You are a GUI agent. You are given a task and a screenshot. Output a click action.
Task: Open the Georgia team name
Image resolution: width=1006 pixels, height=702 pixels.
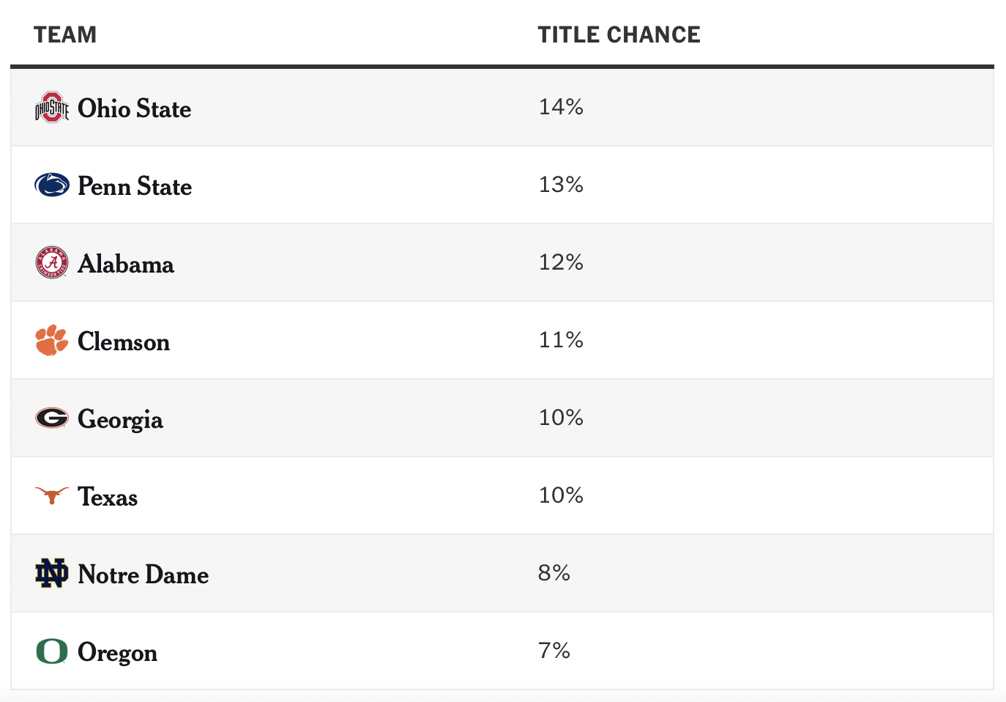point(120,419)
